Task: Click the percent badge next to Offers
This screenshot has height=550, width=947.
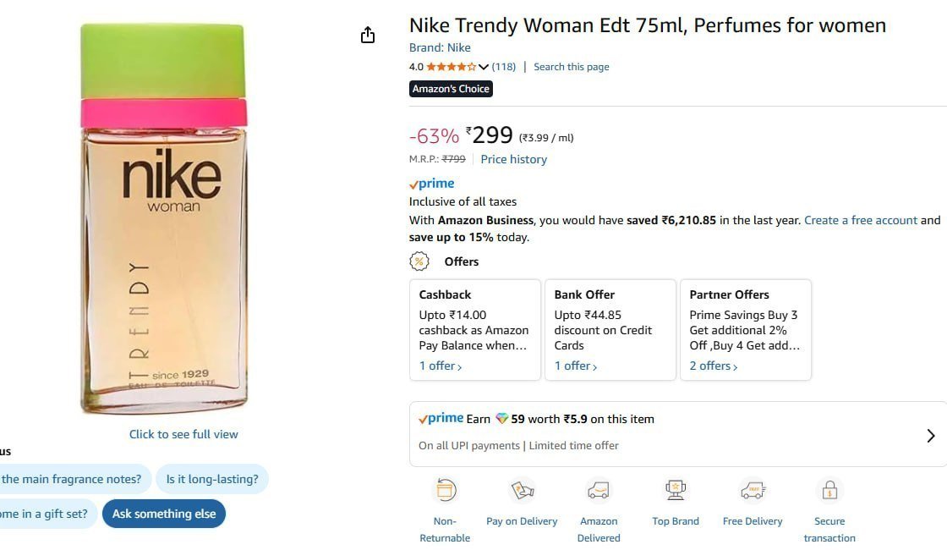Action: 419,261
